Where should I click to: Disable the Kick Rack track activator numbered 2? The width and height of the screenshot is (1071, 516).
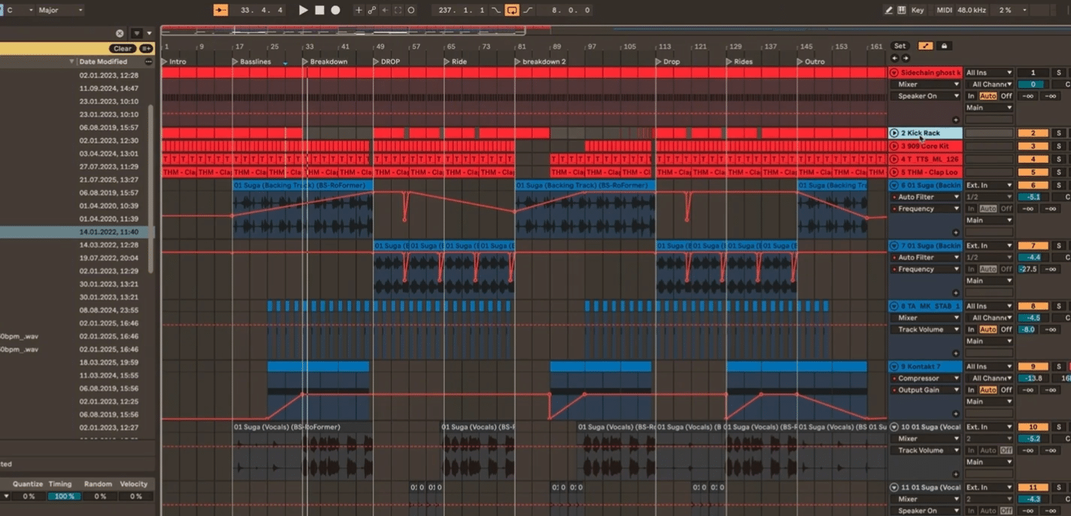click(x=1033, y=133)
